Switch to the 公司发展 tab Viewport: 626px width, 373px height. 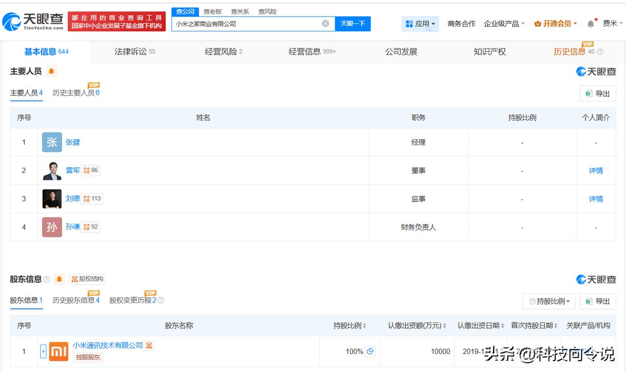click(401, 52)
